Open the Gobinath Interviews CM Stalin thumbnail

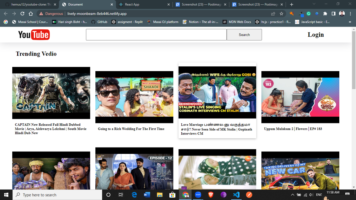(x=217, y=92)
